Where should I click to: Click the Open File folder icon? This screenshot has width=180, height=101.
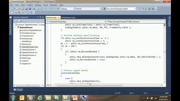22,9
